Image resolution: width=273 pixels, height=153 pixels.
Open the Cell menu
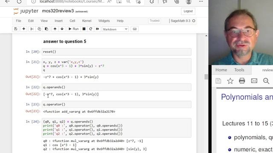tap(72, 21)
